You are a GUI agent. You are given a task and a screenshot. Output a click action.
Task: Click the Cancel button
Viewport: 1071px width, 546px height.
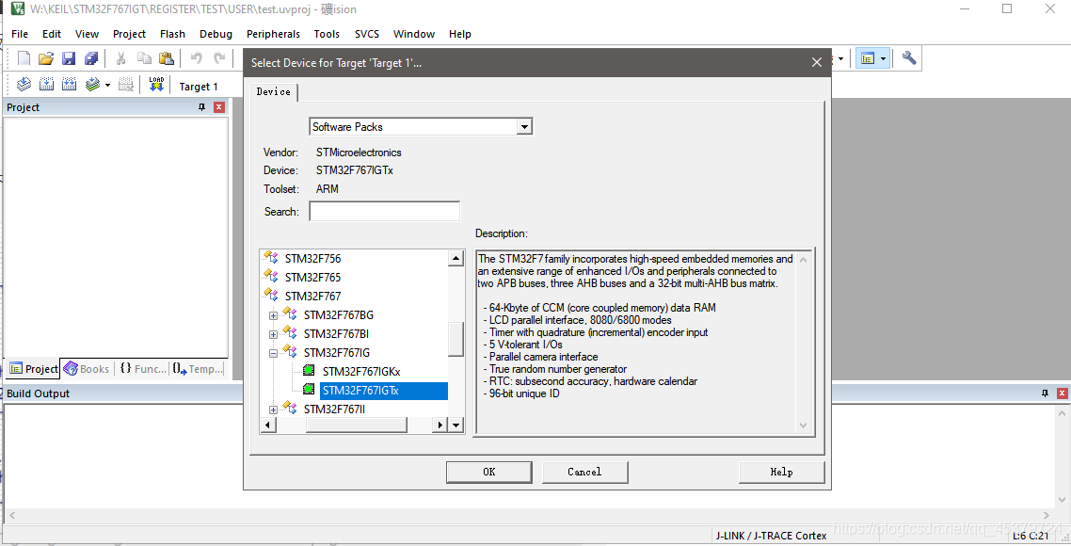point(584,473)
